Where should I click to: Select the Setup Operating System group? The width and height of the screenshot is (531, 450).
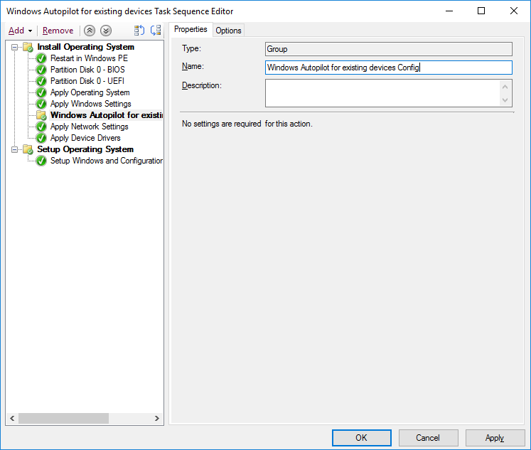(x=85, y=149)
